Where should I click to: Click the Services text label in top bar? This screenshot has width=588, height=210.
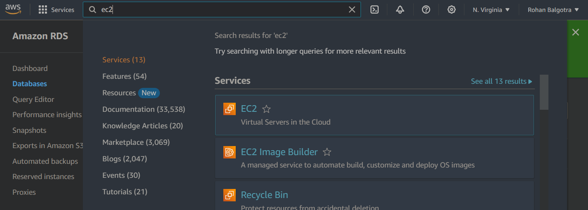click(63, 10)
